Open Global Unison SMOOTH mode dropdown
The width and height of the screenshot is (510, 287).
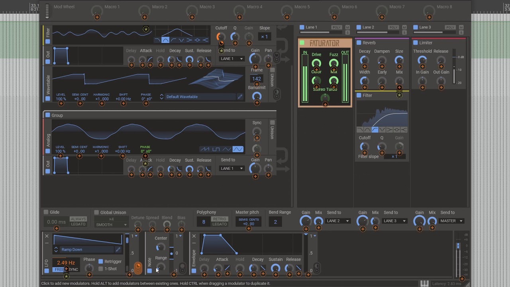click(x=111, y=225)
